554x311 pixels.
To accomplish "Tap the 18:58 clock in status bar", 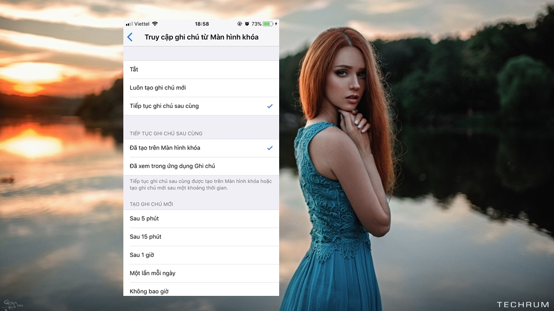I will 202,24.
